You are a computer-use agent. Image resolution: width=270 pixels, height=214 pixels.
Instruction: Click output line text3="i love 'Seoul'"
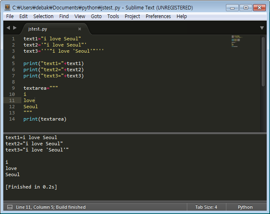tap(37, 150)
